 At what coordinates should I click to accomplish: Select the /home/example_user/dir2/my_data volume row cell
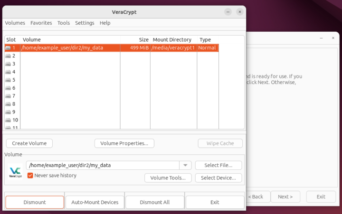[70, 48]
